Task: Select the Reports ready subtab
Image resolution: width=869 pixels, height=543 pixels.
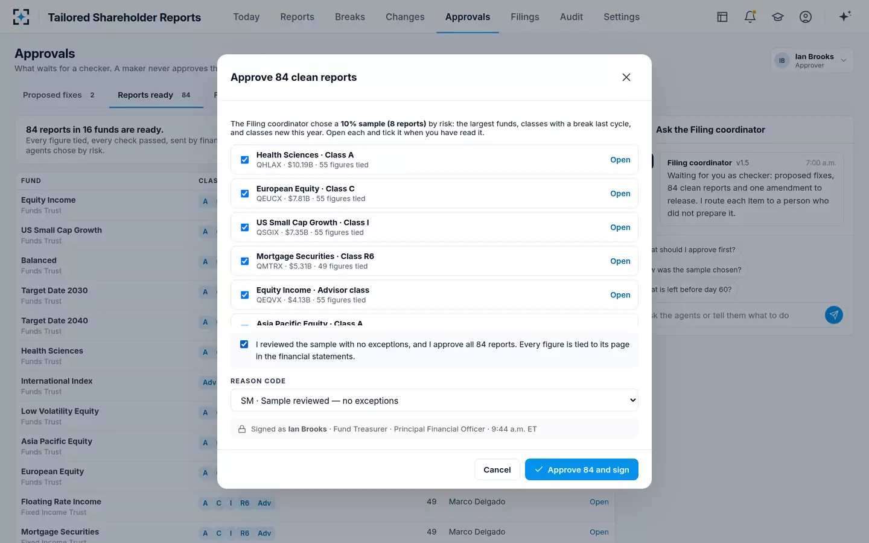Action: coord(156,95)
